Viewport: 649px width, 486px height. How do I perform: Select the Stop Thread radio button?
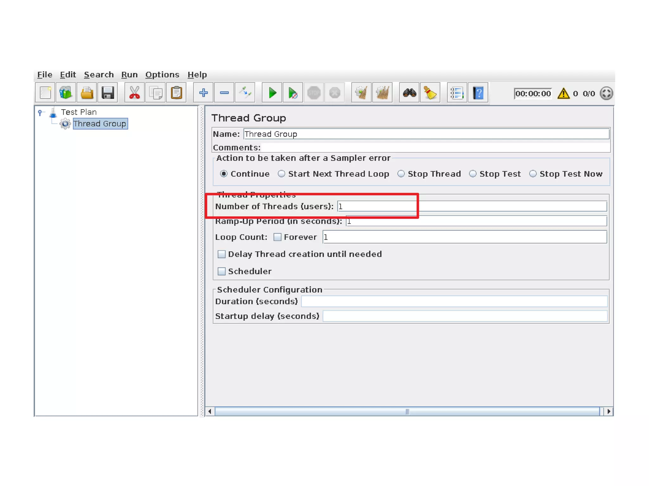(x=401, y=174)
